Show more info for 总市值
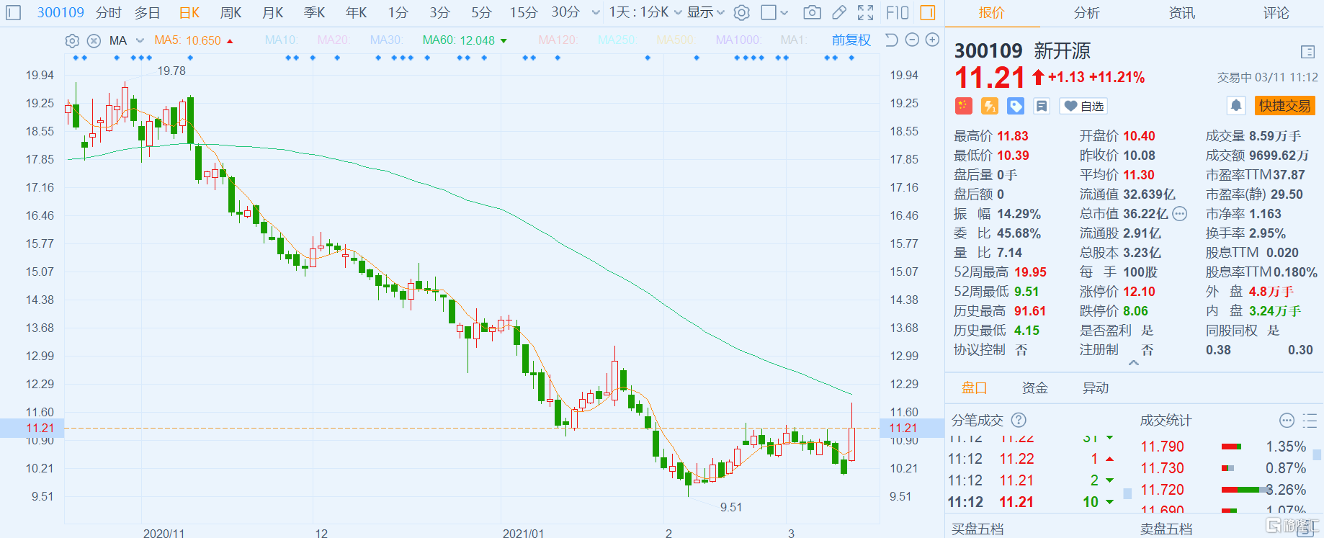1324x538 pixels. pos(1179,214)
